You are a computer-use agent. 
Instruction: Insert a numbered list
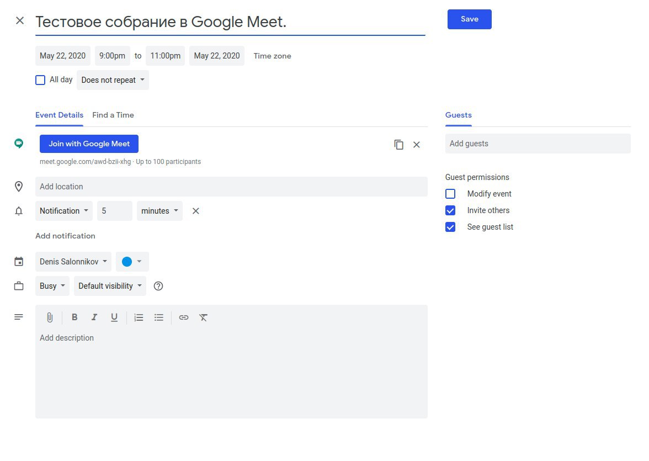(x=139, y=317)
